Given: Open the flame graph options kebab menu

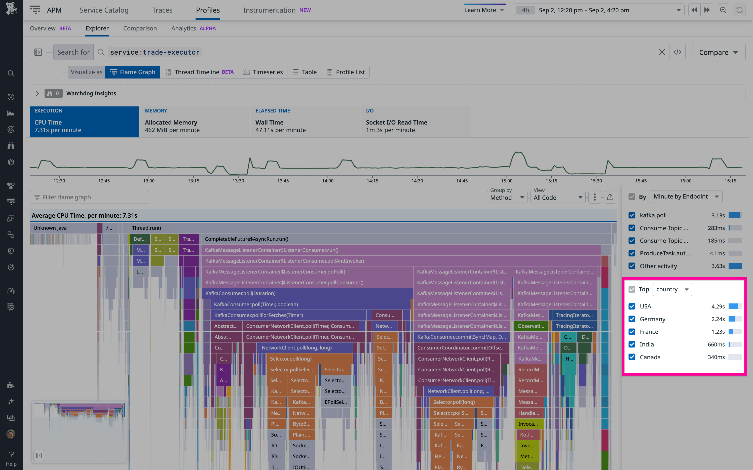Looking at the screenshot, I should point(594,197).
